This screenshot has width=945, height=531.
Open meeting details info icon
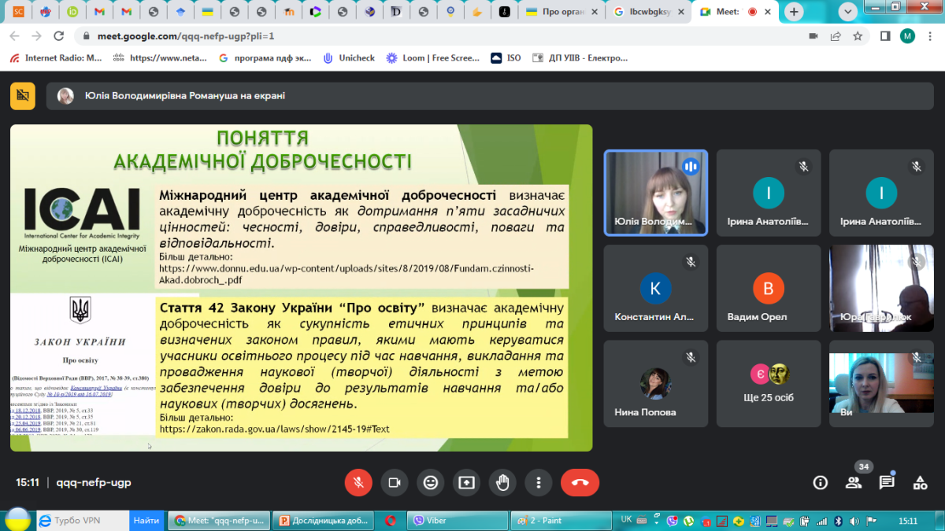(x=820, y=482)
